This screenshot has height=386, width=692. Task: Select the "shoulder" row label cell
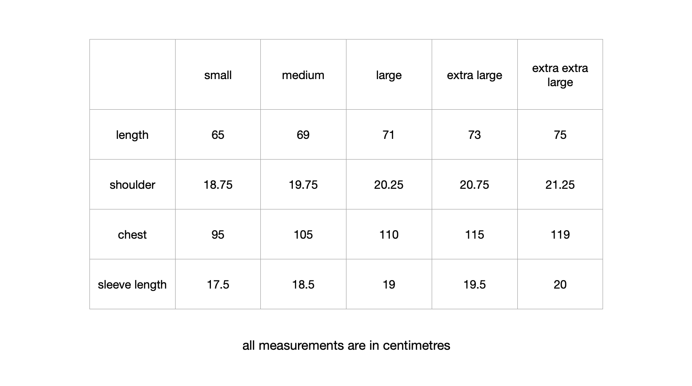point(132,185)
